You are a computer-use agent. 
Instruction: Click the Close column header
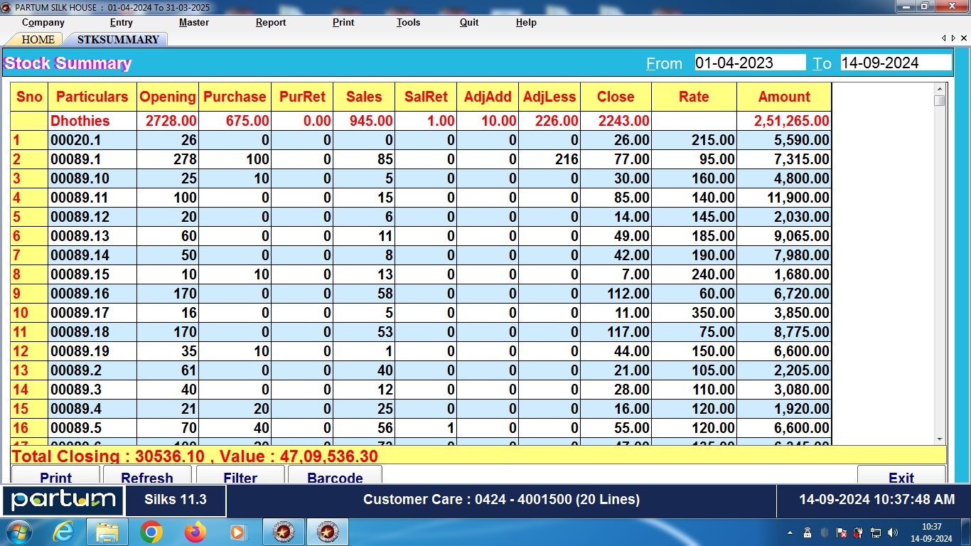616,97
